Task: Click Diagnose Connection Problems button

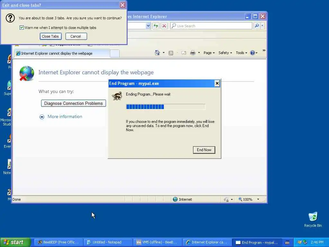Action: tap(74, 103)
